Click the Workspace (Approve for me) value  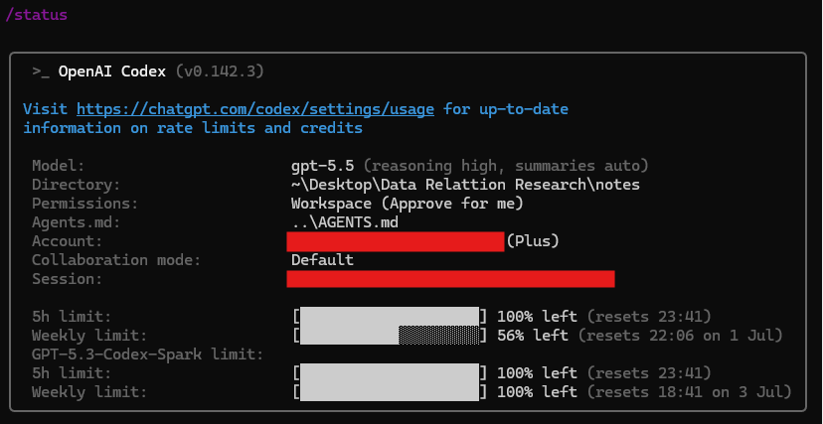pyautogui.click(x=408, y=204)
